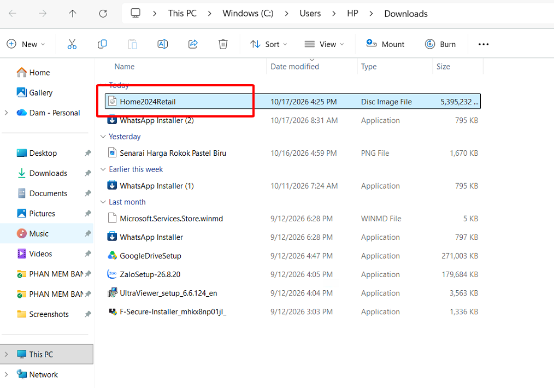Click the Microsoft.Services.Store.winmd file icon

[x=112, y=218]
